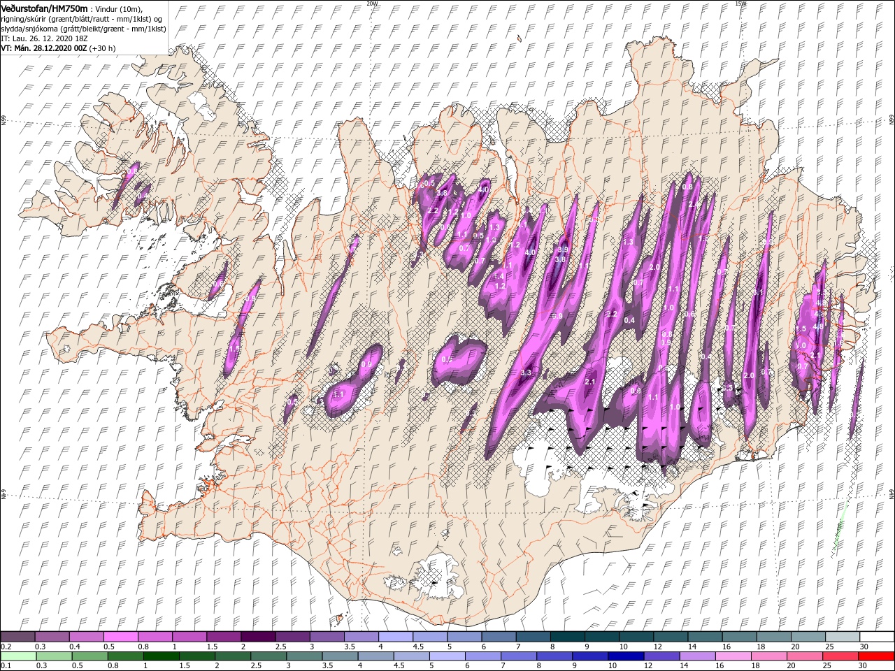This screenshot has height=671, width=895.
Task: Pick the bright red swatch at 30 in lower legend
Action: pyautogui.click(x=876, y=656)
